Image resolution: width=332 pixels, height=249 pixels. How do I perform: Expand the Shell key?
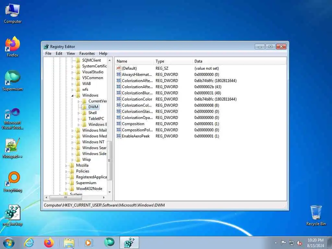click(78, 113)
